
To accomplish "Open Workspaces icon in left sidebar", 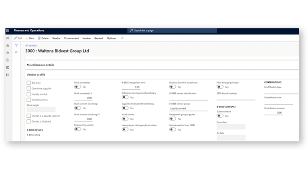I will (x=8, y=68).
